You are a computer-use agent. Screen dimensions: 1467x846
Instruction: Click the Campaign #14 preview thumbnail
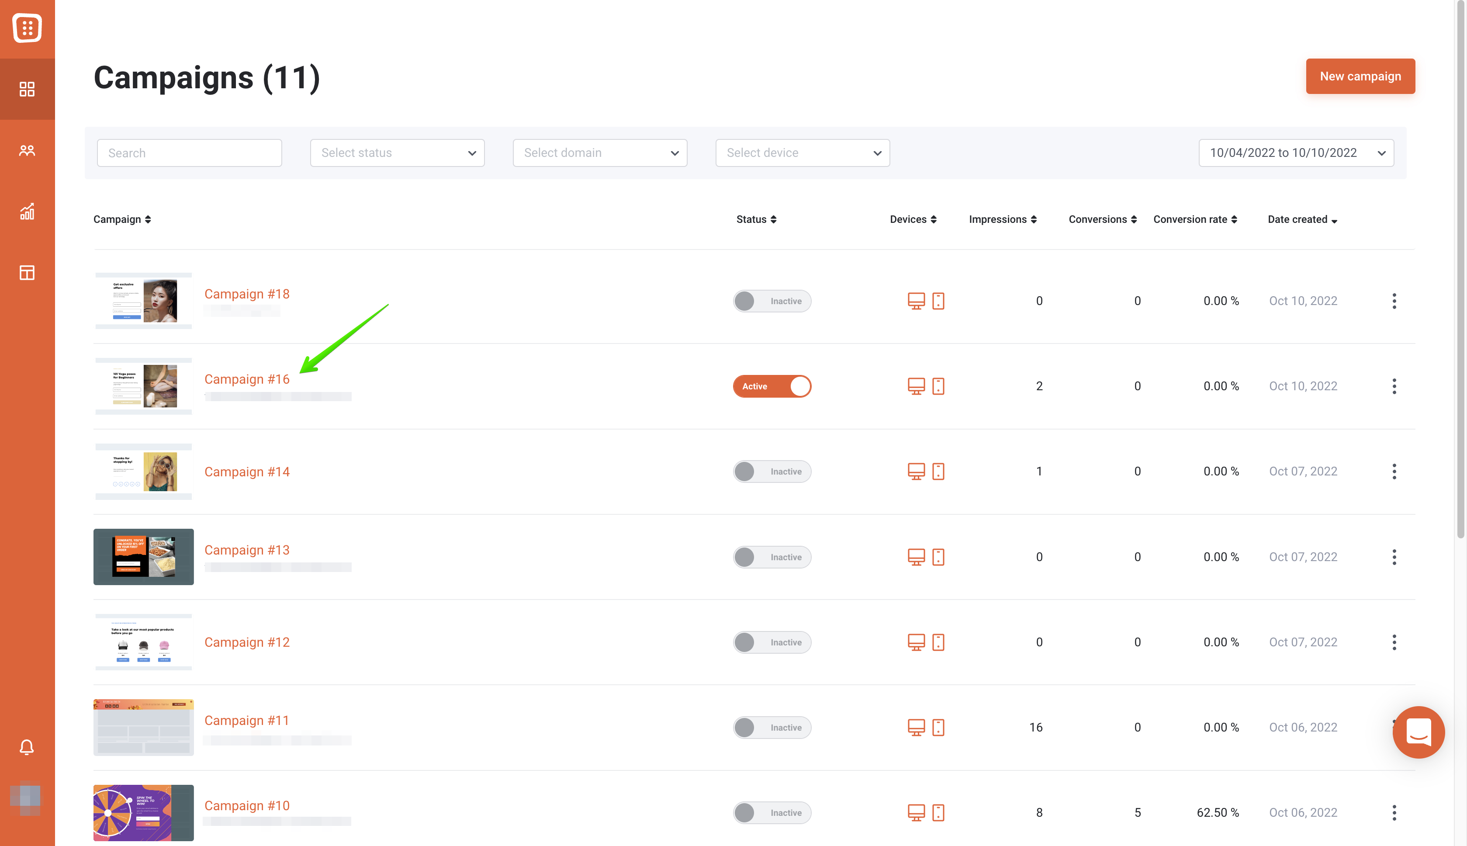coord(143,471)
